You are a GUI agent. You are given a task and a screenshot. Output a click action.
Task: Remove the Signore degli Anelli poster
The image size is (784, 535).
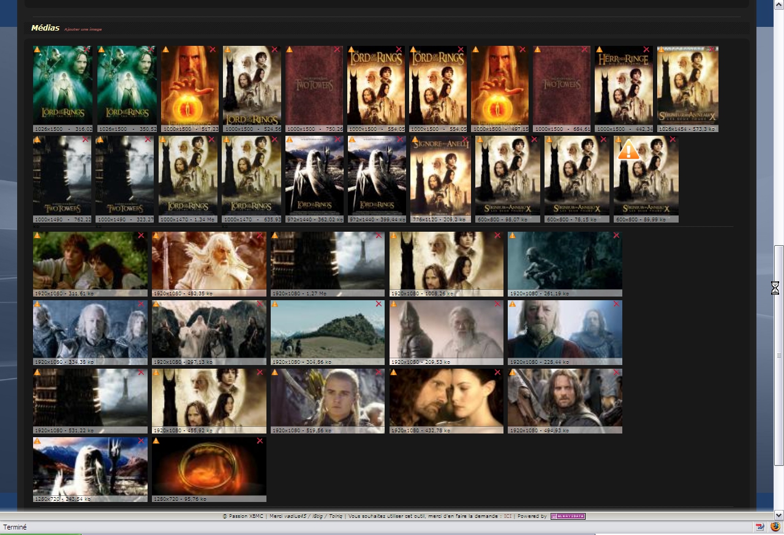click(x=465, y=139)
